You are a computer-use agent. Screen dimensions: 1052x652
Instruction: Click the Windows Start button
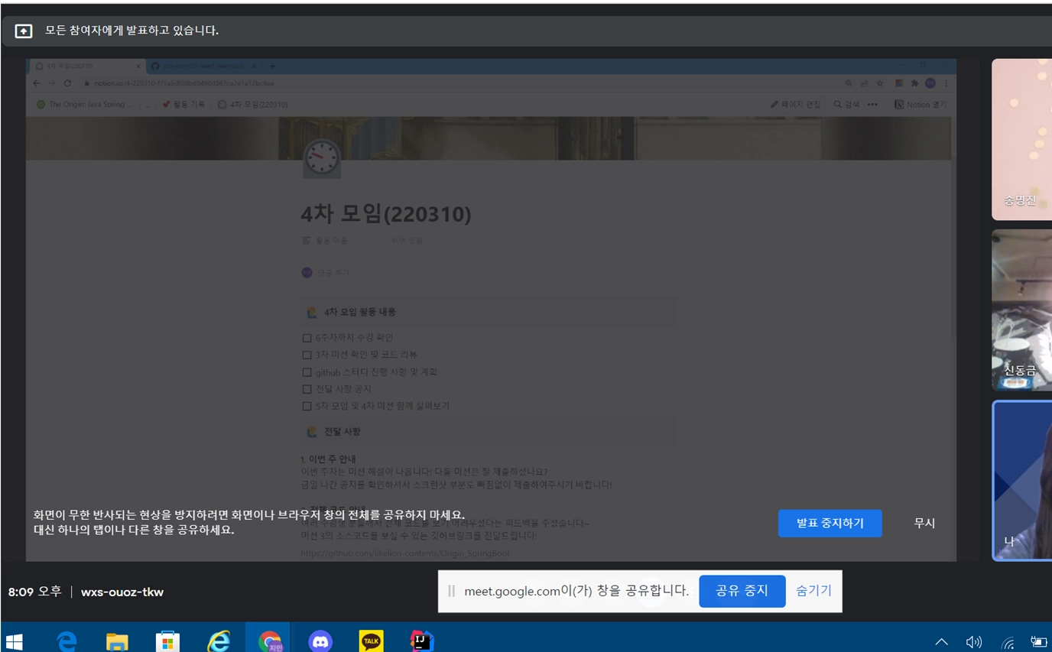pos(14,641)
